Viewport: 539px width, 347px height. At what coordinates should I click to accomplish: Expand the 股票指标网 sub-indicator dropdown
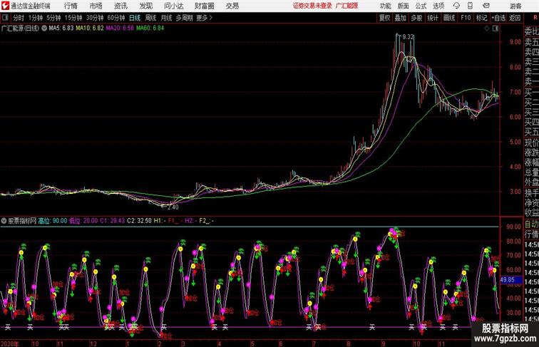(4, 221)
